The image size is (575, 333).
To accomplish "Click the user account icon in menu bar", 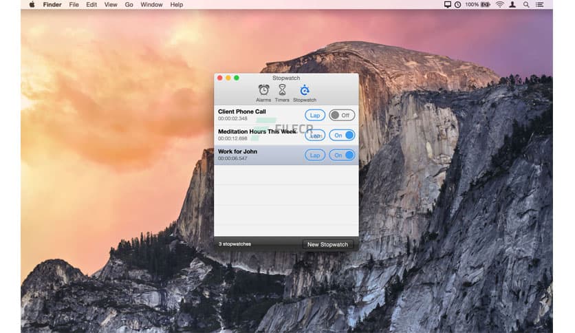I will tap(512, 4).
